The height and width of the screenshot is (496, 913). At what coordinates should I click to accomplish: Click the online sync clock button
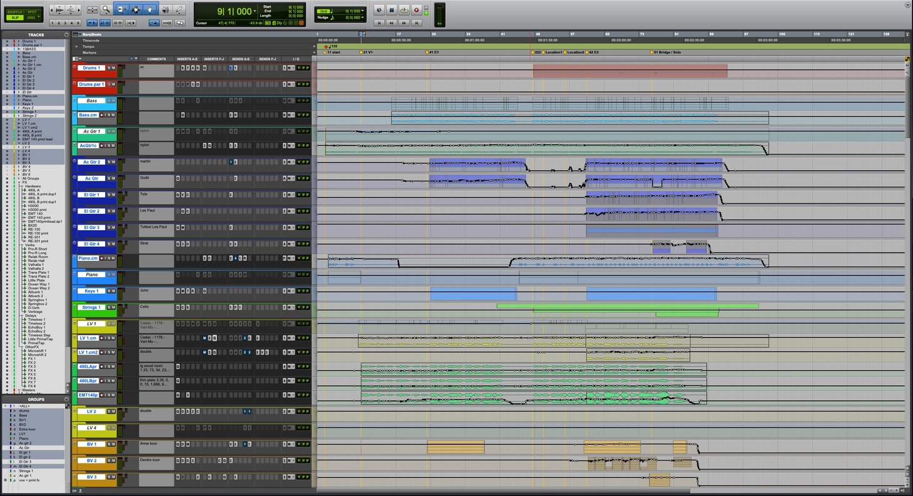(x=378, y=10)
